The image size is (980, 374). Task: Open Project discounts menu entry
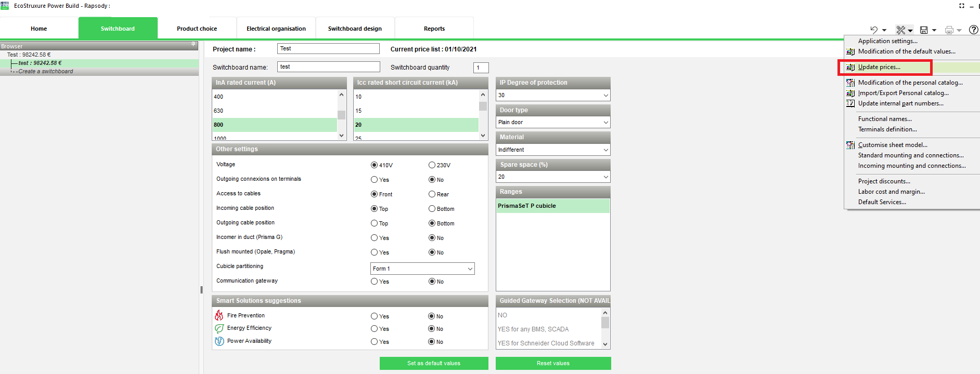pyautogui.click(x=884, y=181)
